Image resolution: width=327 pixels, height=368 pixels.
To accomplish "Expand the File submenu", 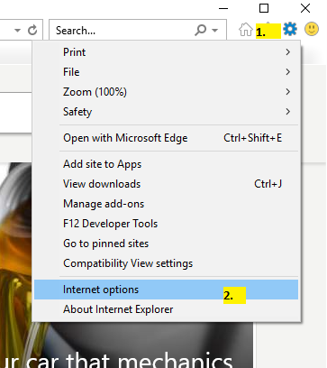I will point(167,72).
